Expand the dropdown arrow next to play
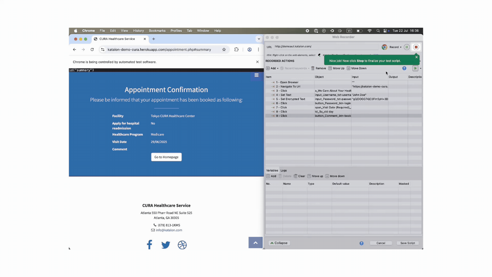492x277 pixels. tap(421, 68)
